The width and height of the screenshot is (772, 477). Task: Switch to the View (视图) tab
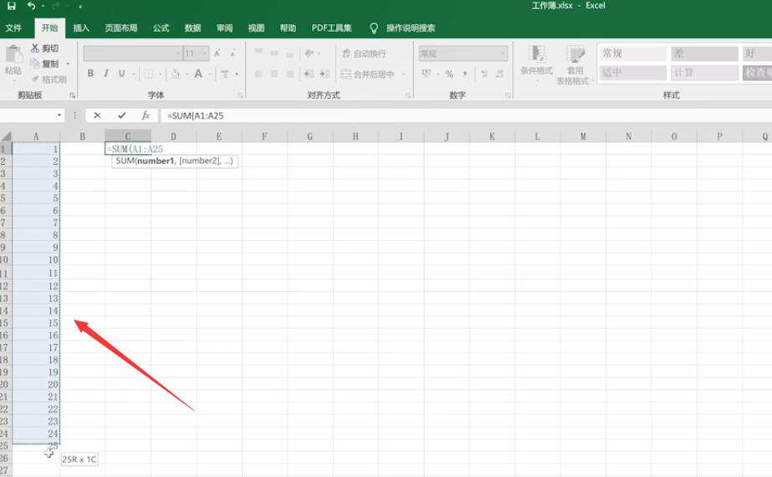256,28
